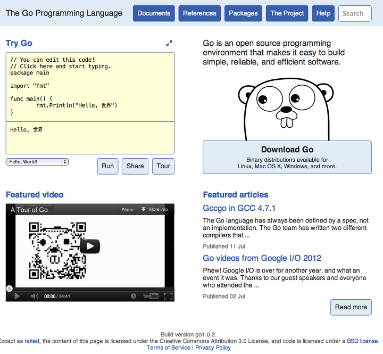The image size is (383, 354).
Task: Open the BSD license link
Action: point(362,341)
